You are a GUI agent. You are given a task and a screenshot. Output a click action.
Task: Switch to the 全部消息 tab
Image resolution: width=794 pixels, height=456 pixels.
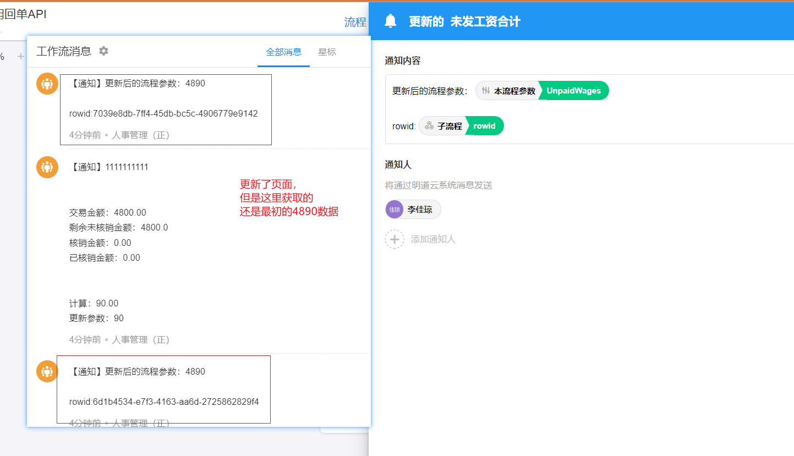pyautogui.click(x=283, y=52)
